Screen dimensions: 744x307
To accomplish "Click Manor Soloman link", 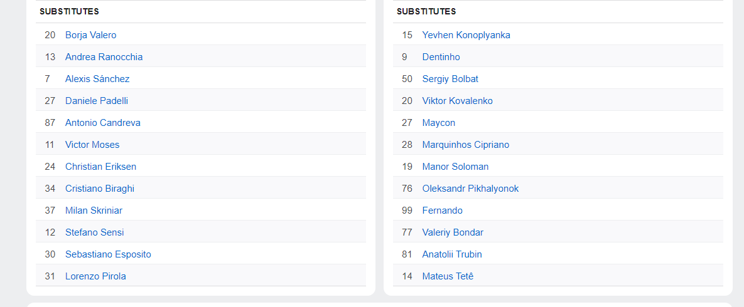I will 455,167.
